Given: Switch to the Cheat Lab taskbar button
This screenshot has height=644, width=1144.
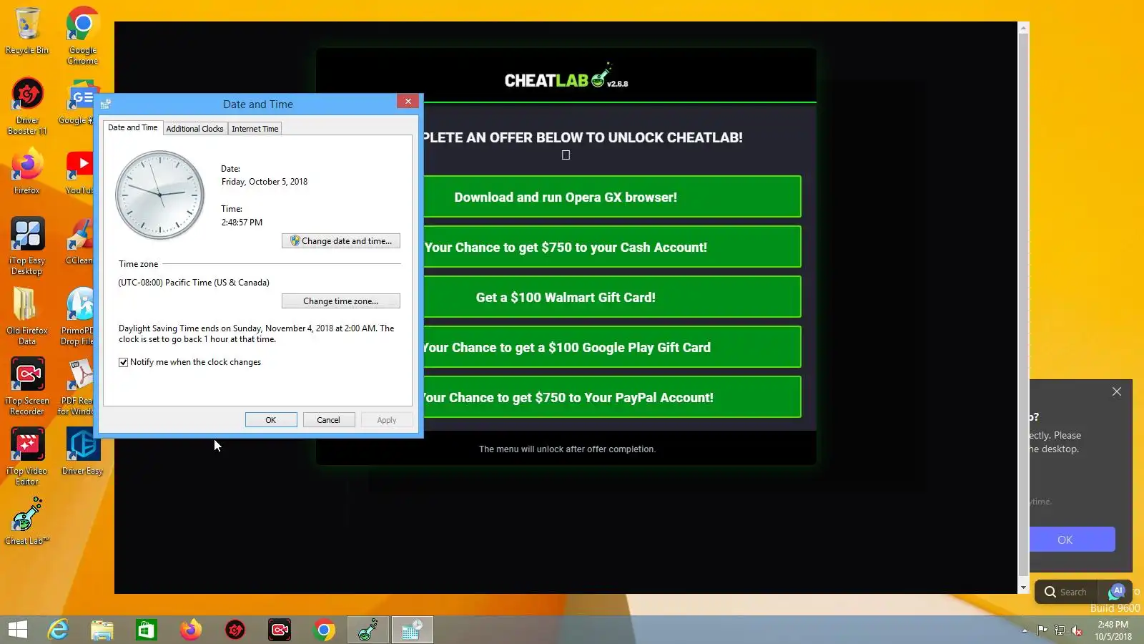Looking at the screenshot, I should [x=368, y=630].
